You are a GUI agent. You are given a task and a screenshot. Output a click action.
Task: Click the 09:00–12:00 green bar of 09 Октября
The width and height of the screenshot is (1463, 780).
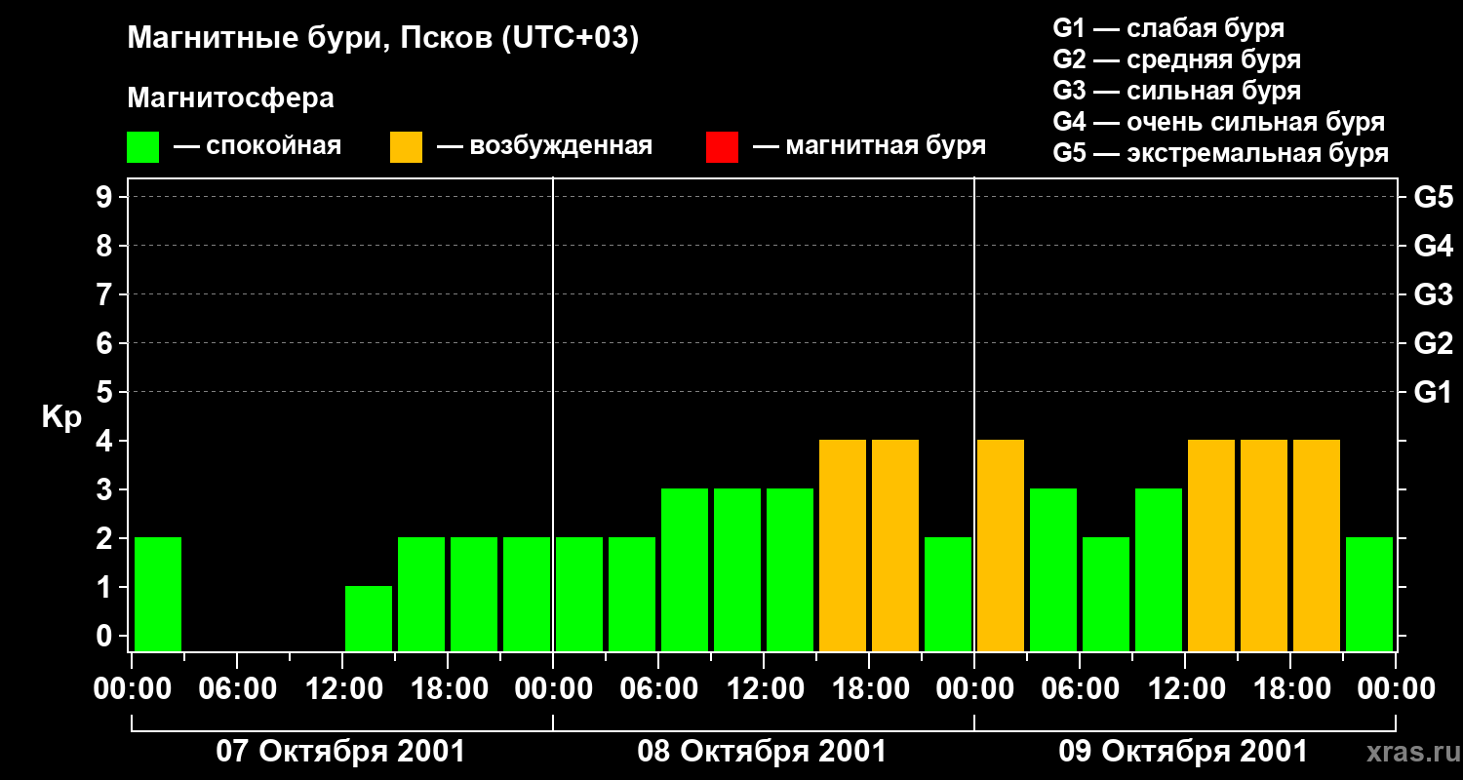pyautogui.click(x=1159, y=569)
